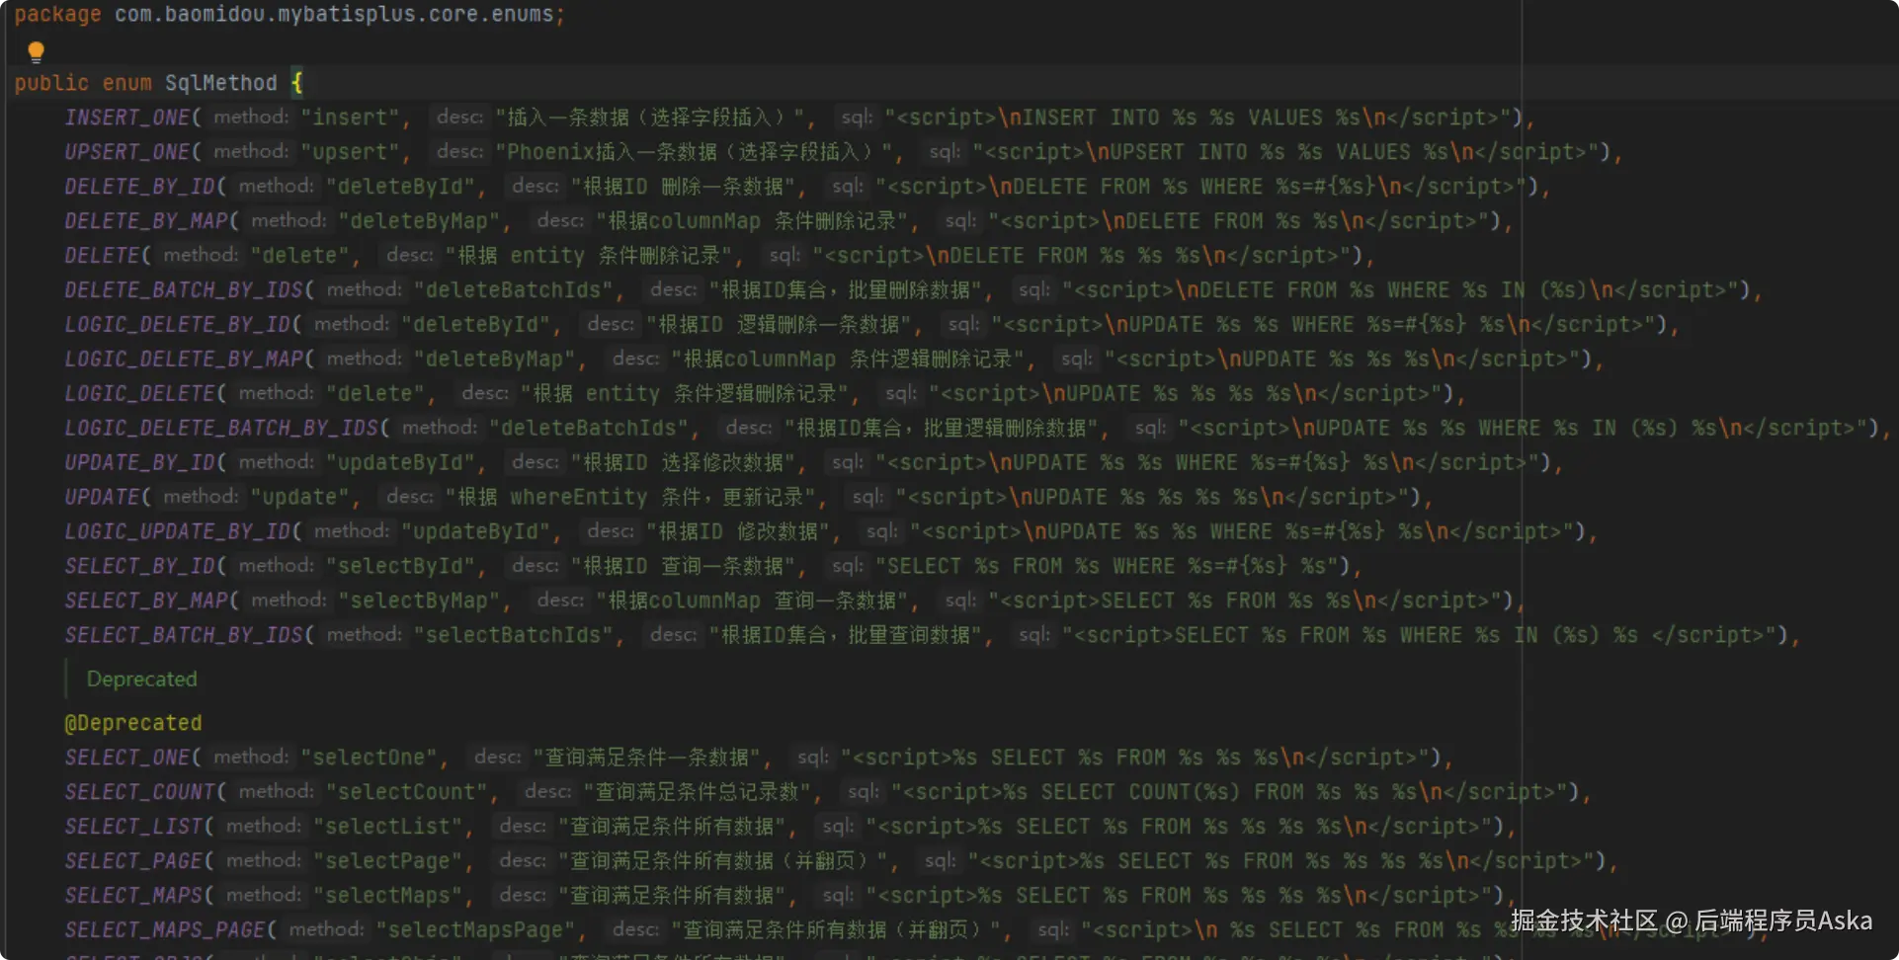Click the SELECT_MAPS_PAGE enum constant
Viewport: 1899px width, 960px height.
click(x=165, y=930)
